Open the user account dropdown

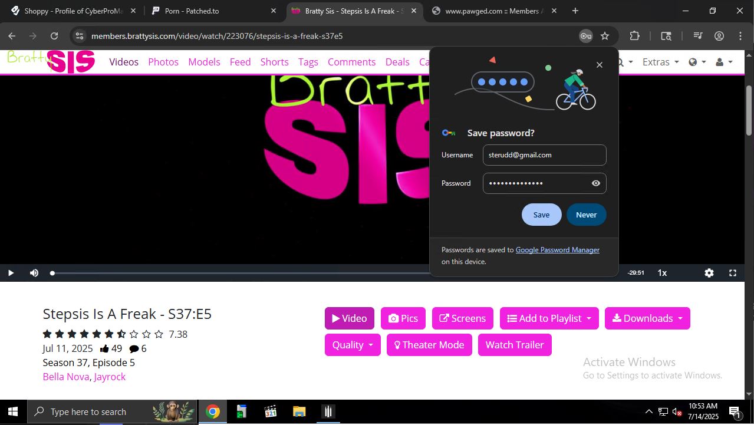click(724, 62)
